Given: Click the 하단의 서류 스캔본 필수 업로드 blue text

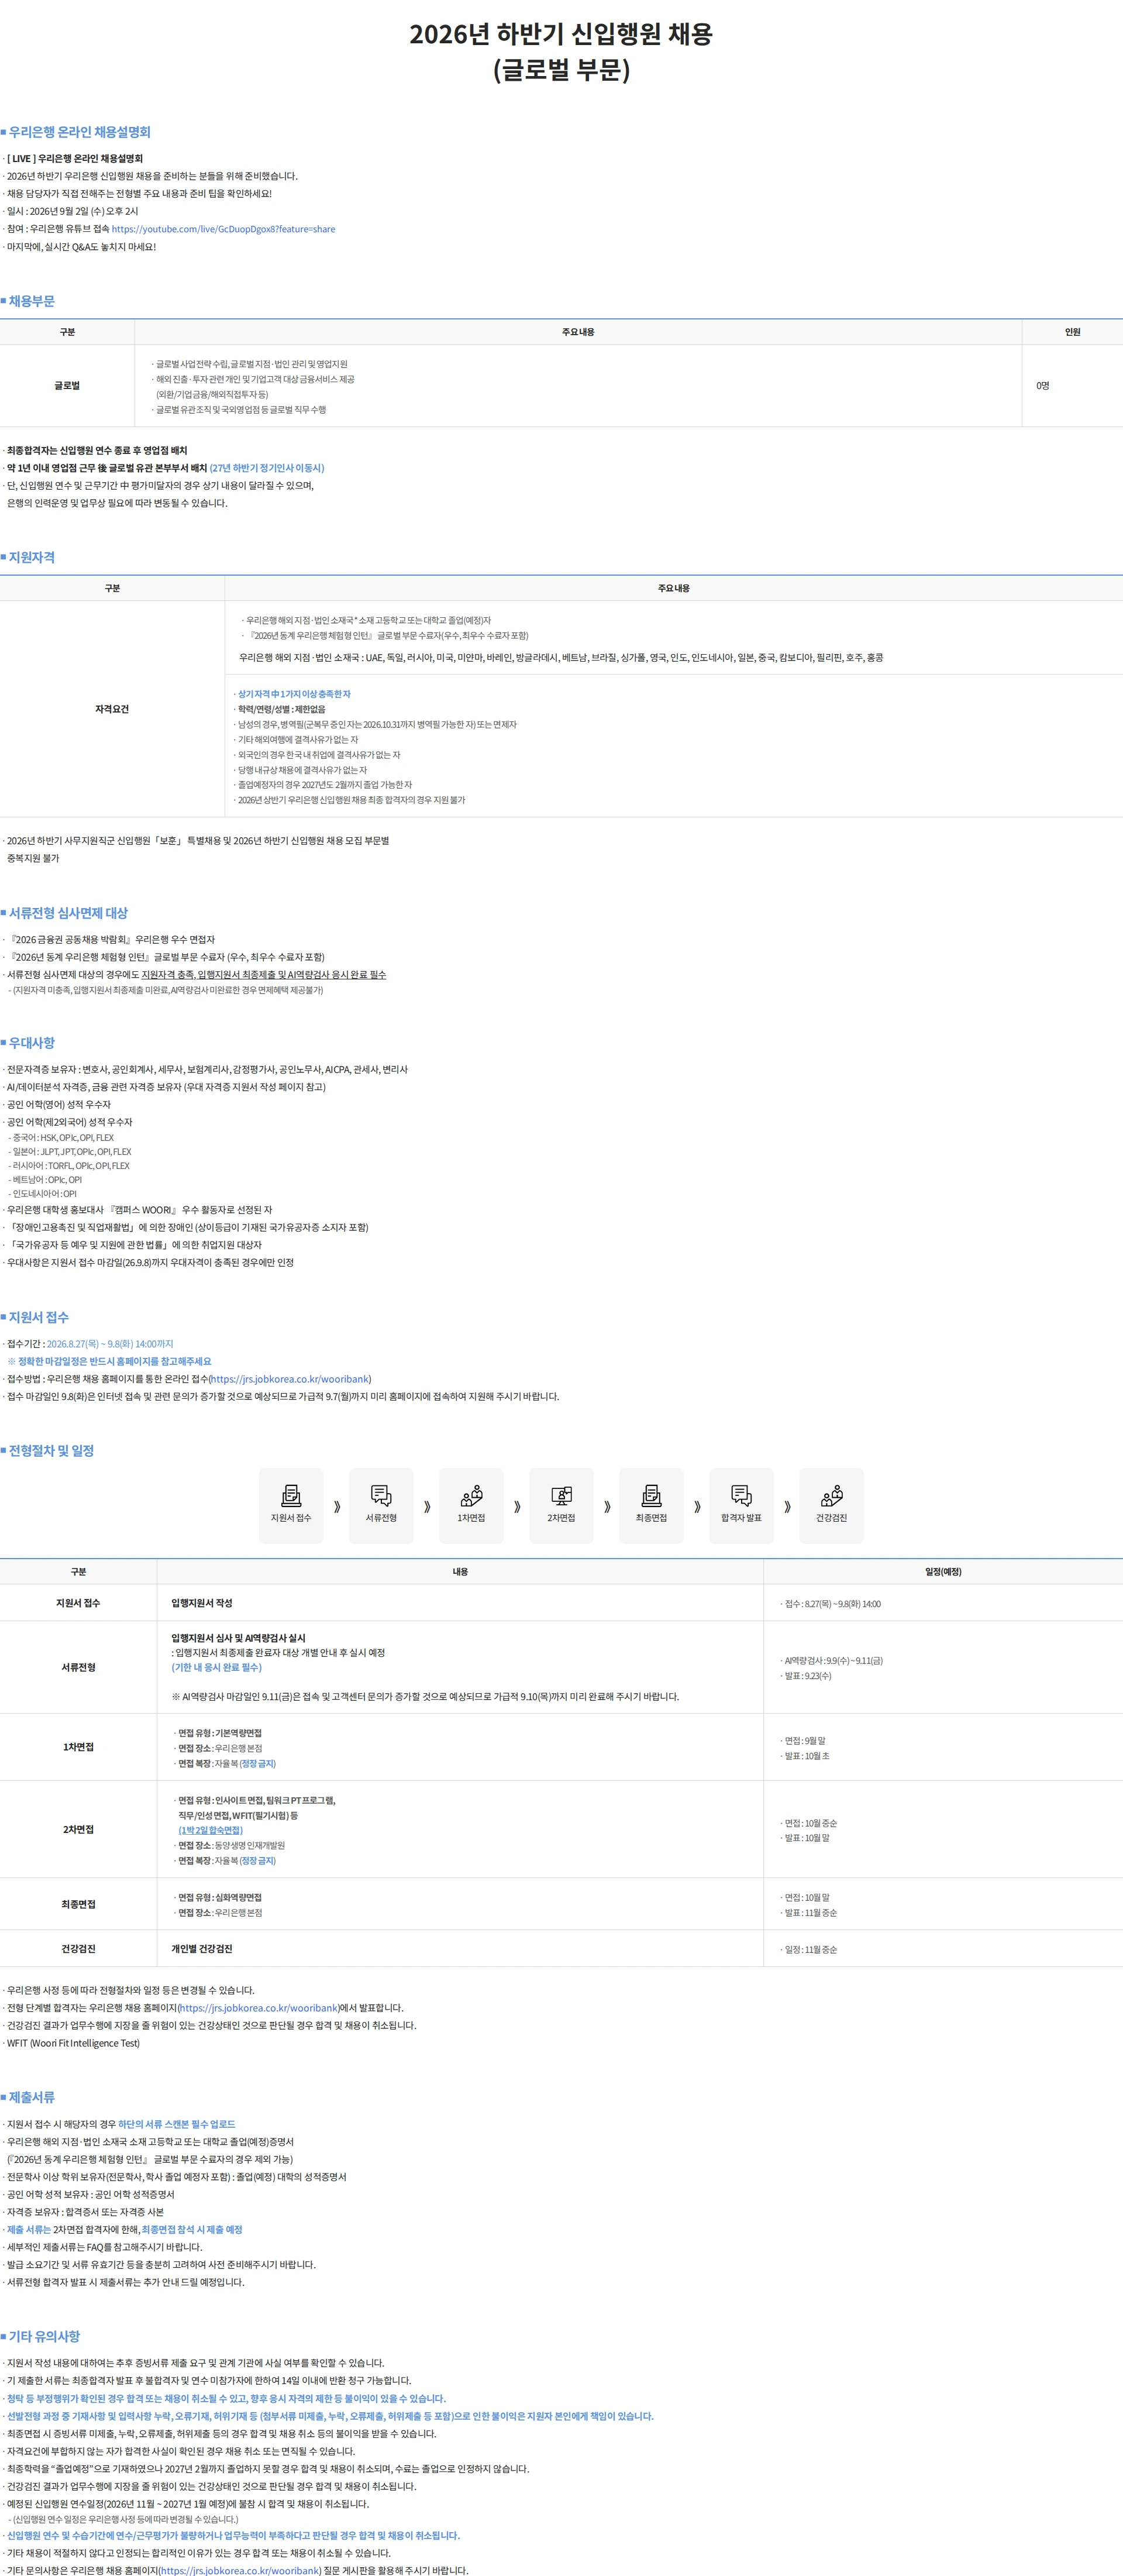Looking at the screenshot, I should pos(177,2124).
